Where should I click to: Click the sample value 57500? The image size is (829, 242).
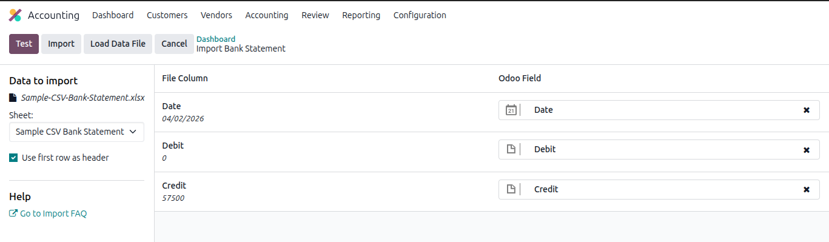pos(173,198)
